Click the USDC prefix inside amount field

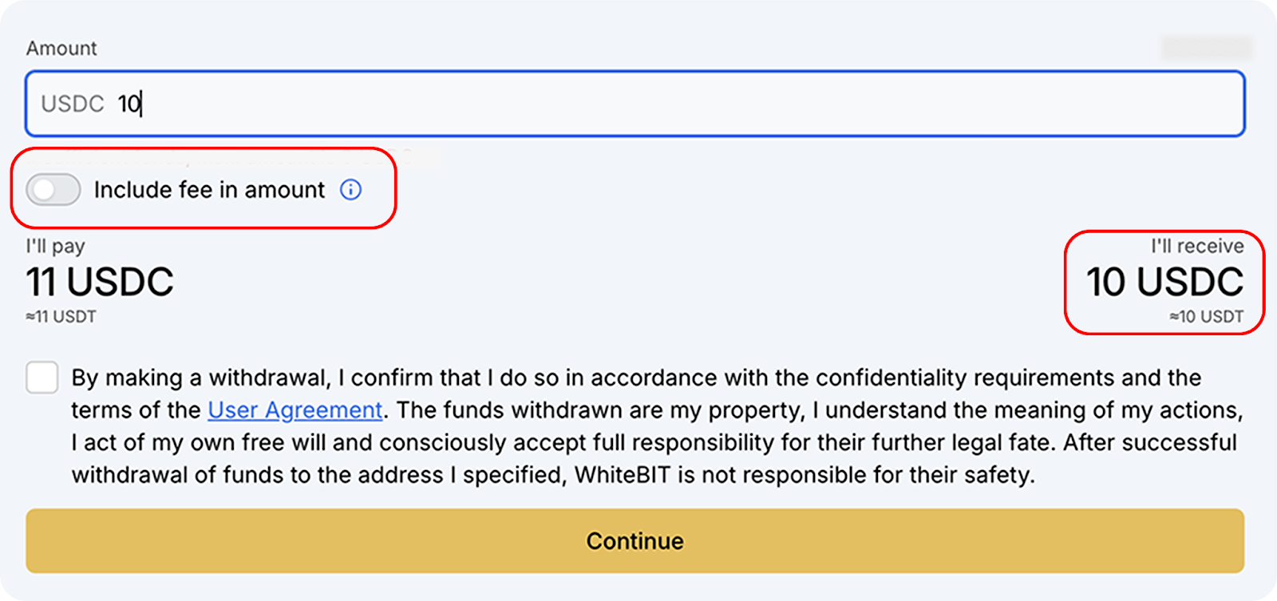(73, 104)
